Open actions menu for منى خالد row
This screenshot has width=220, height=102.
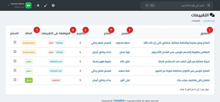pyautogui.click(x=15, y=61)
